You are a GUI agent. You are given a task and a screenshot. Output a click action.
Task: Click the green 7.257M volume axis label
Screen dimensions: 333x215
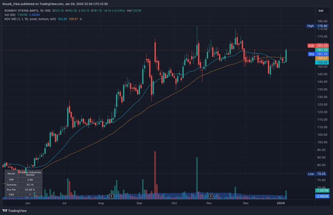(322, 191)
